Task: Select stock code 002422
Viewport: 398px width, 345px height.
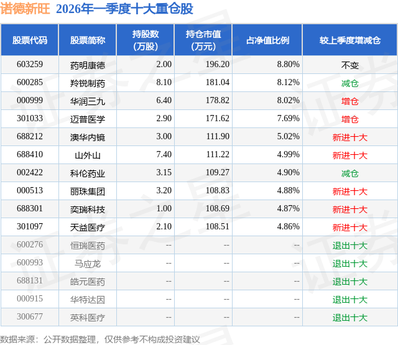Action: click(x=30, y=172)
